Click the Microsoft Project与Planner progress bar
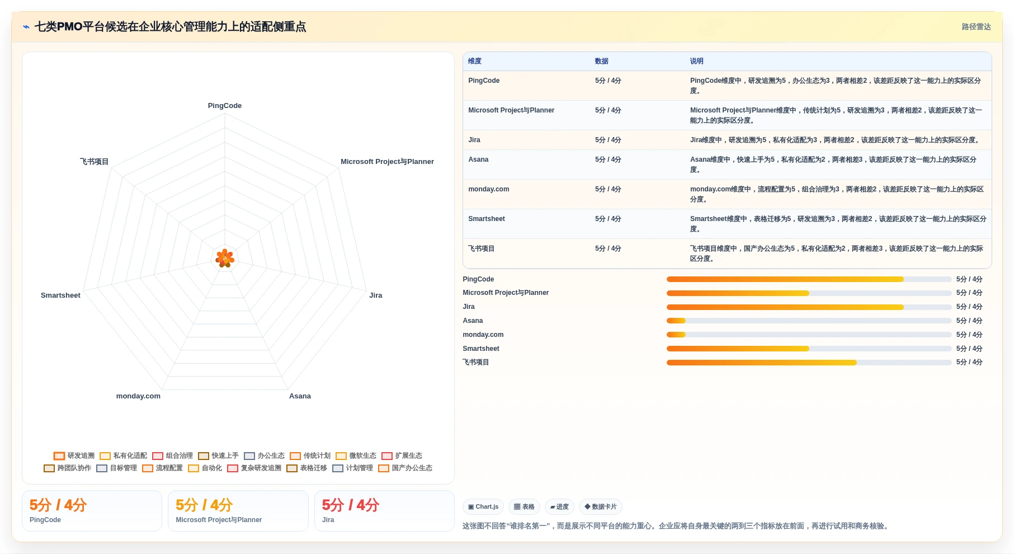Viewport: 1014px width, 554px height. [x=809, y=293]
